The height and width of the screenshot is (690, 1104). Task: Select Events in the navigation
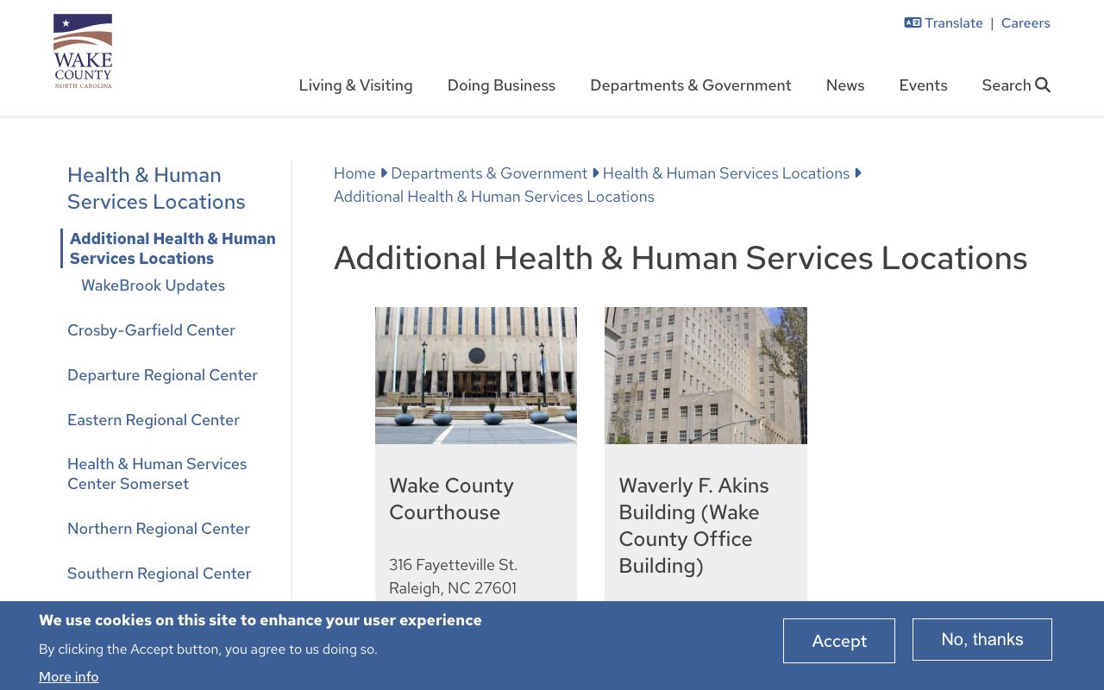point(923,85)
